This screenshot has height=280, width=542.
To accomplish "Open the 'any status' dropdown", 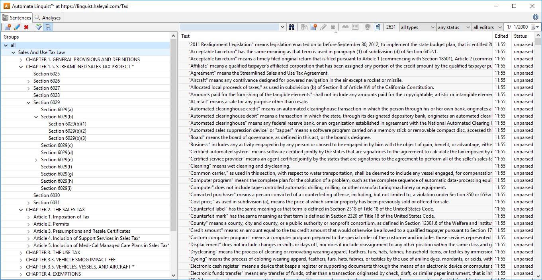I will tap(454, 27).
